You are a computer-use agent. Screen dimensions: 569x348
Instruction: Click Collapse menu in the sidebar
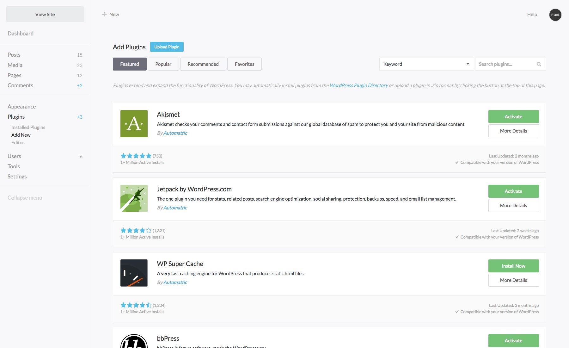click(25, 198)
